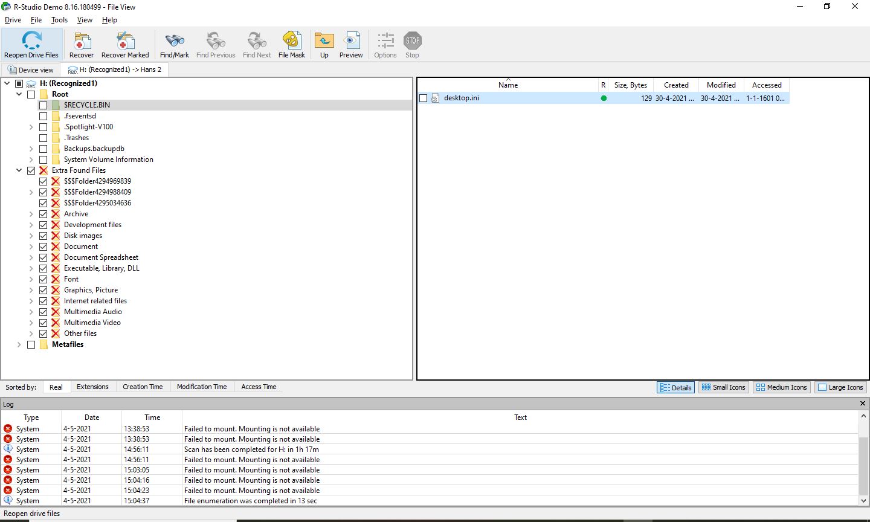Screen dimensions: 870x522
Task: Collapse the Extra Found Files node
Action: click(x=19, y=170)
